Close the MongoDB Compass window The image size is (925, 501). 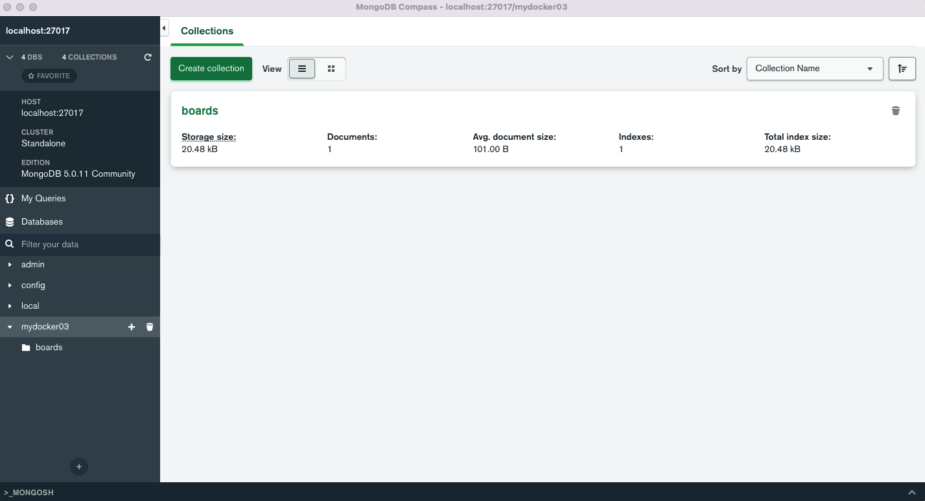point(8,7)
